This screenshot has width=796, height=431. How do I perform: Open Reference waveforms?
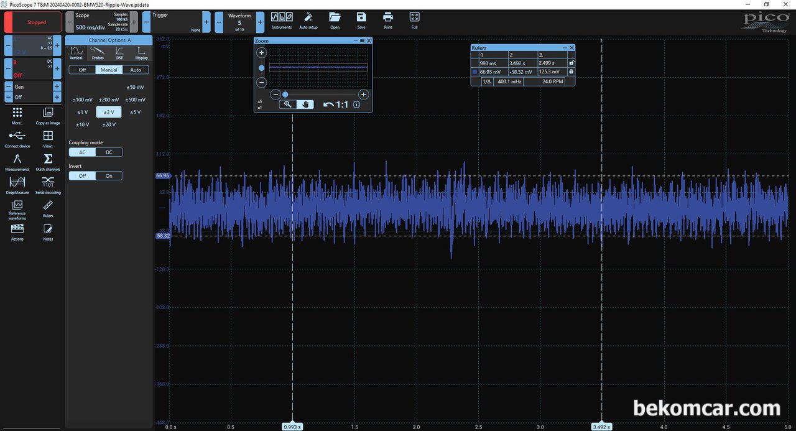pyautogui.click(x=17, y=210)
